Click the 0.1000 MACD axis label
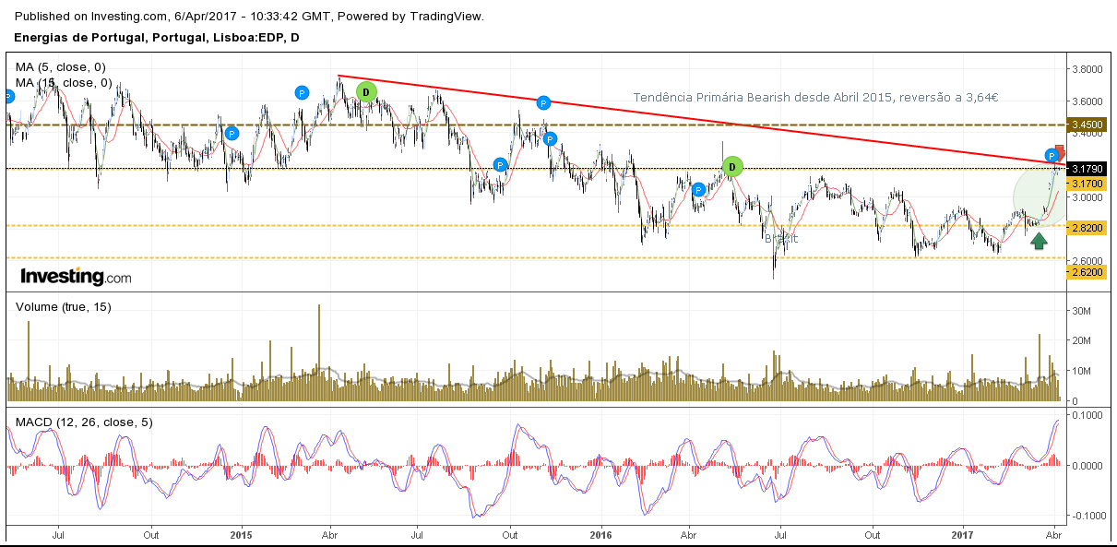The height and width of the screenshot is (547, 1117). pyautogui.click(x=1087, y=415)
